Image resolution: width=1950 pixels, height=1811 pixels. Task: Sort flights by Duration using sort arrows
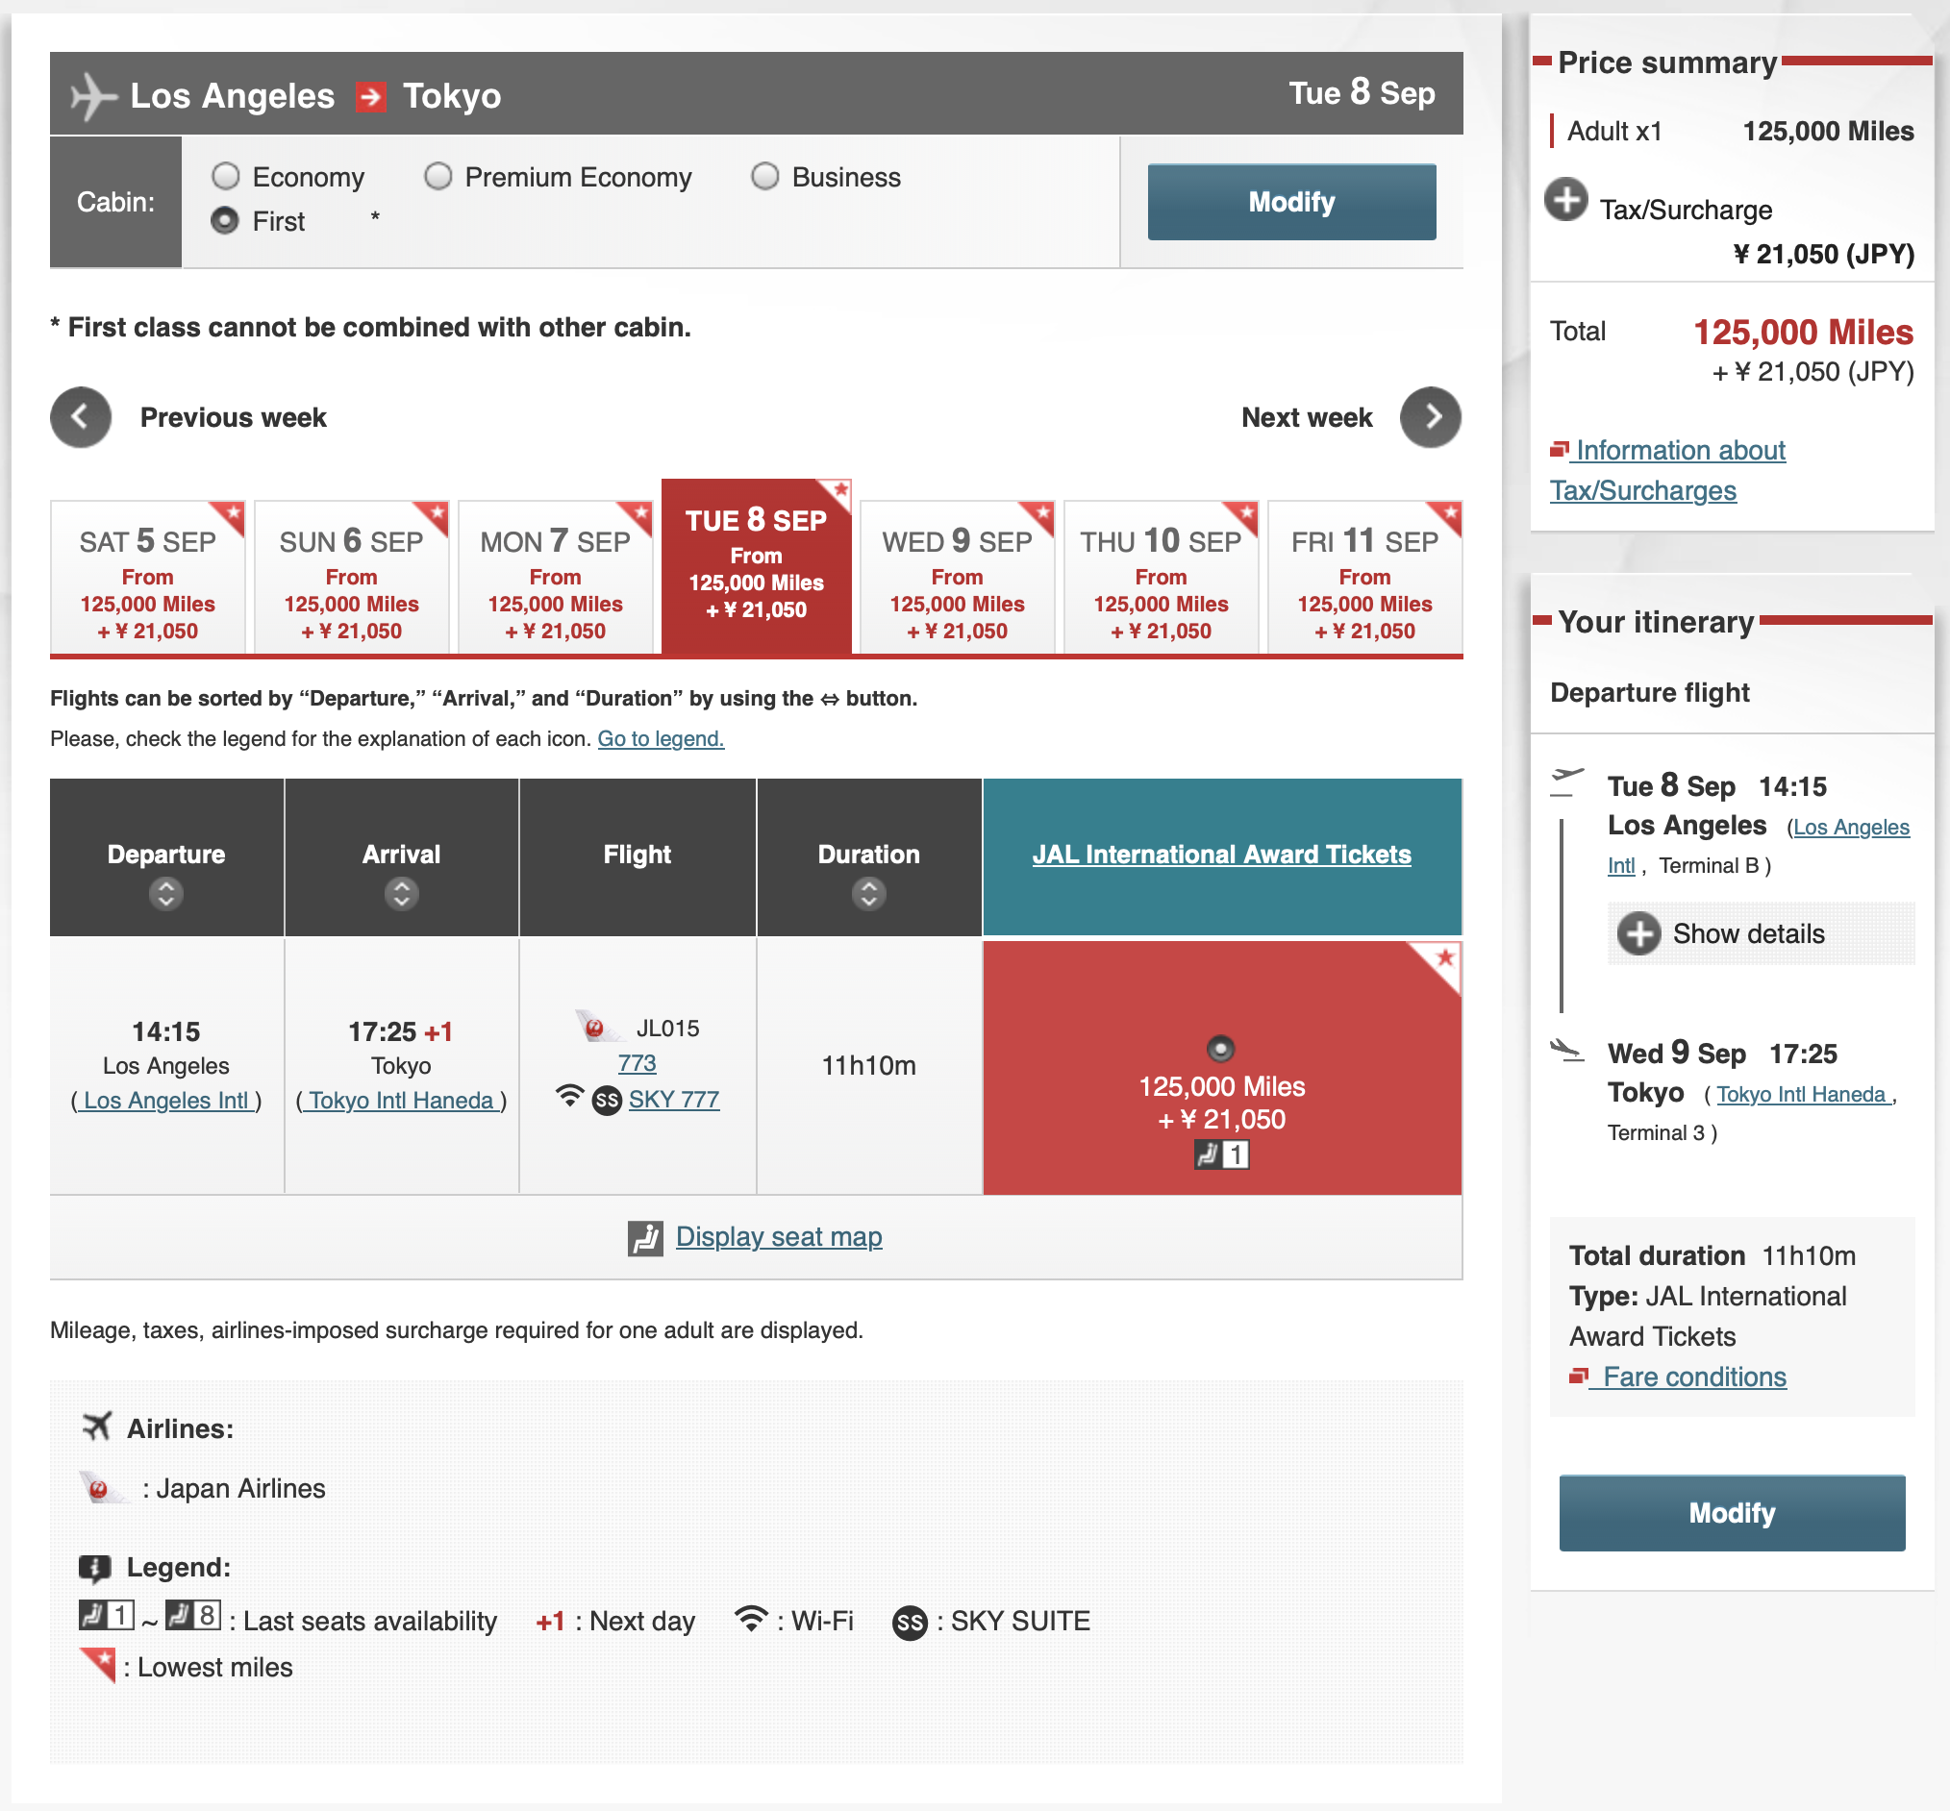coord(868,894)
